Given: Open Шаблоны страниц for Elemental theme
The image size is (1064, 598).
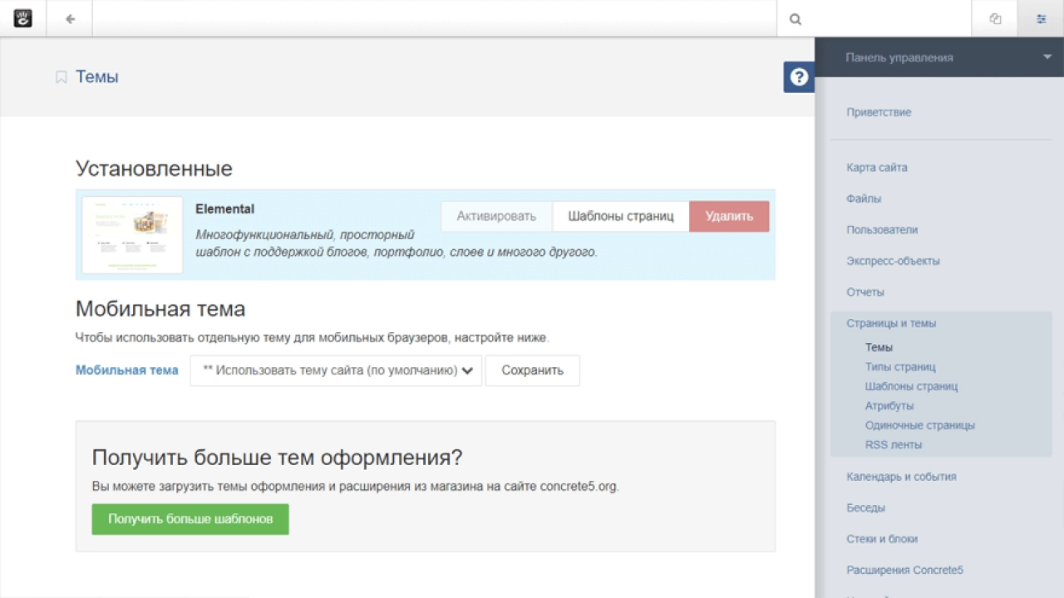Looking at the screenshot, I should pyautogui.click(x=621, y=216).
